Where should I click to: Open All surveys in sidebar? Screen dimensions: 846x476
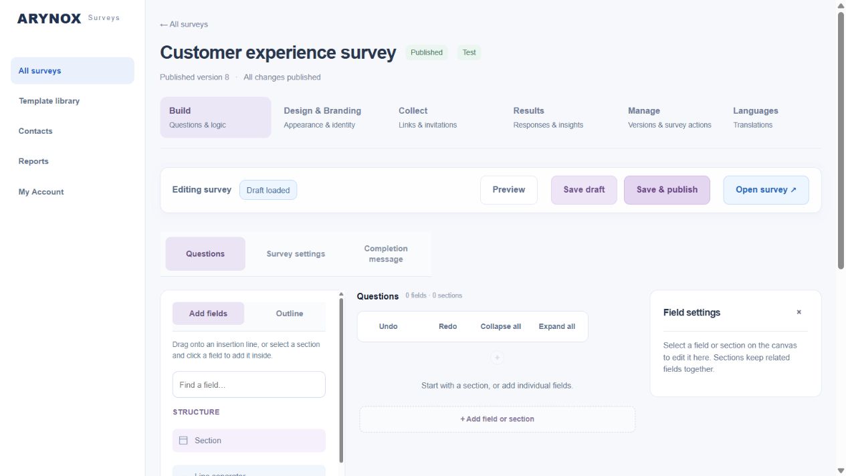click(72, 71)
